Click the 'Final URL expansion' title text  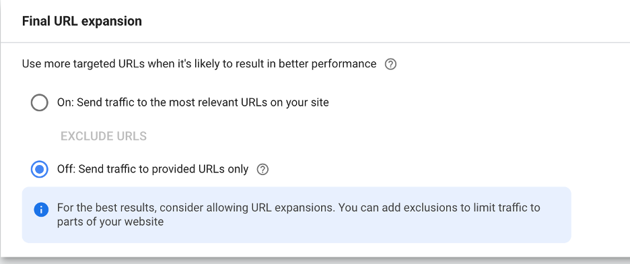point(82,21)
